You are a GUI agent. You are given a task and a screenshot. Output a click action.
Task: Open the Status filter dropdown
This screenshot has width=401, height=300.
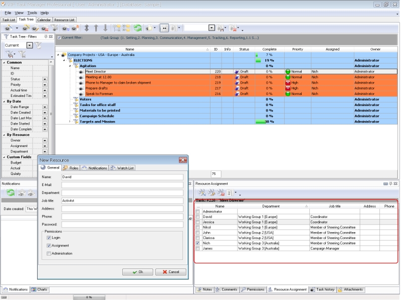(45, 79)
